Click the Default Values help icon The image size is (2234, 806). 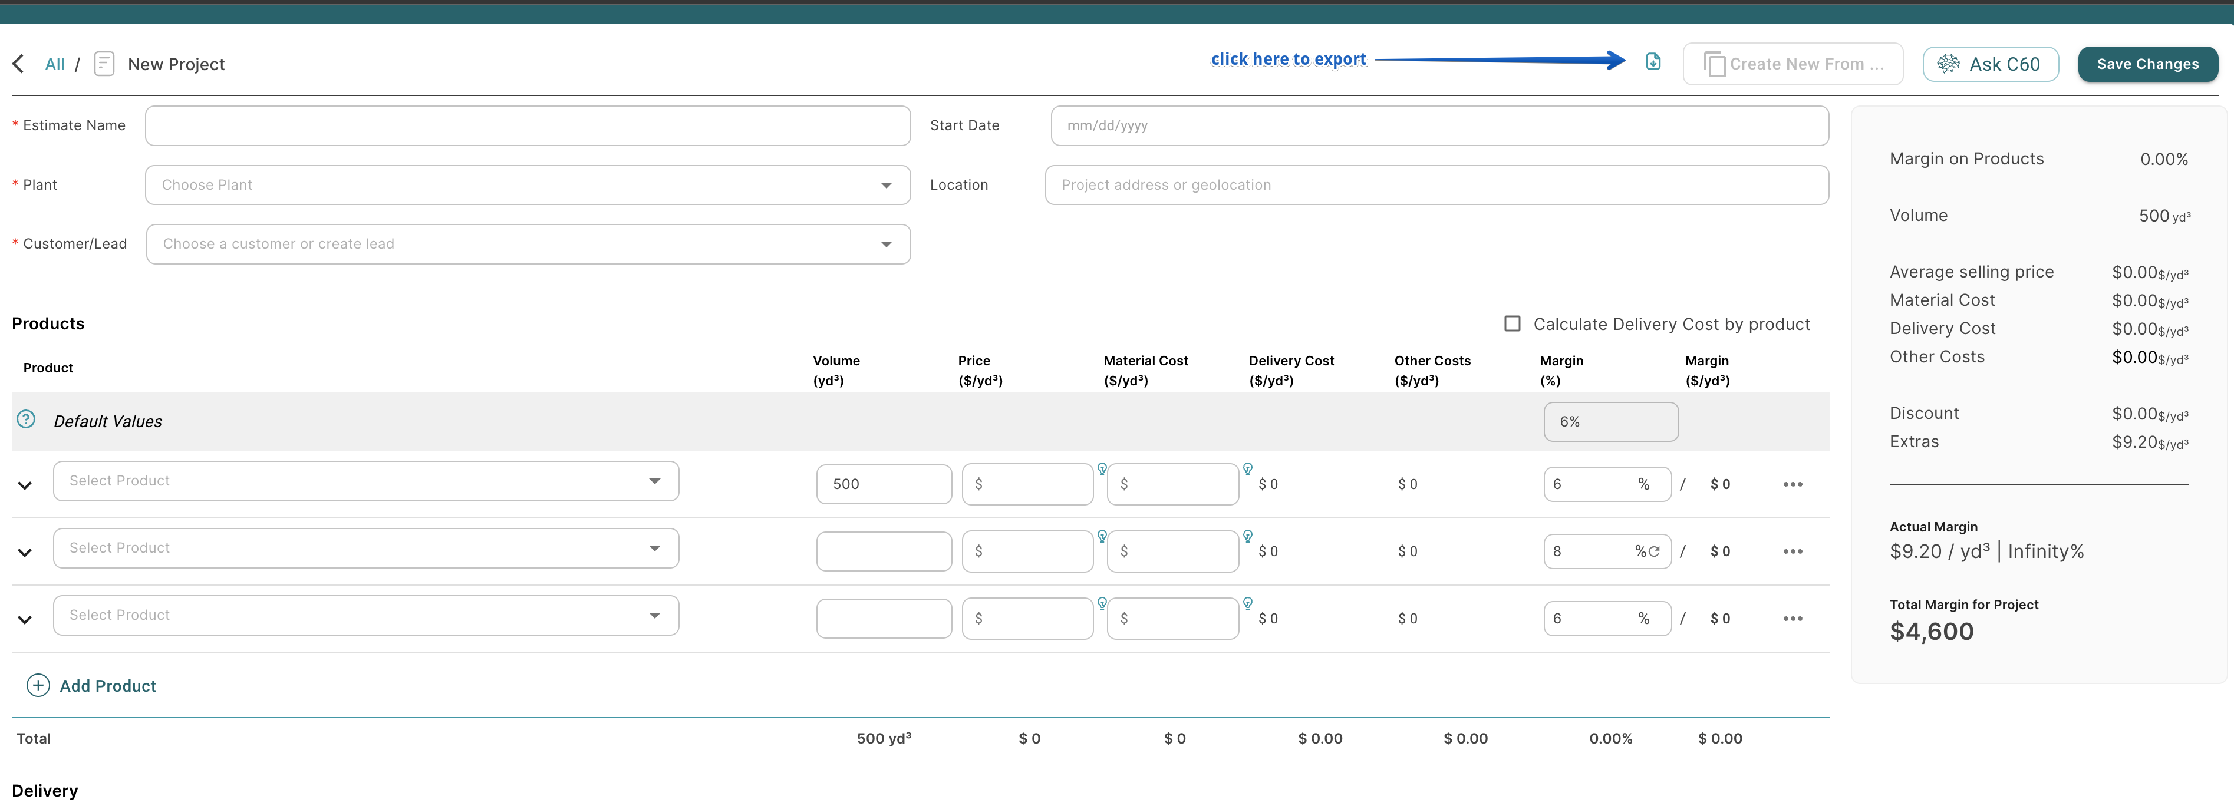[x=26, y=419]
